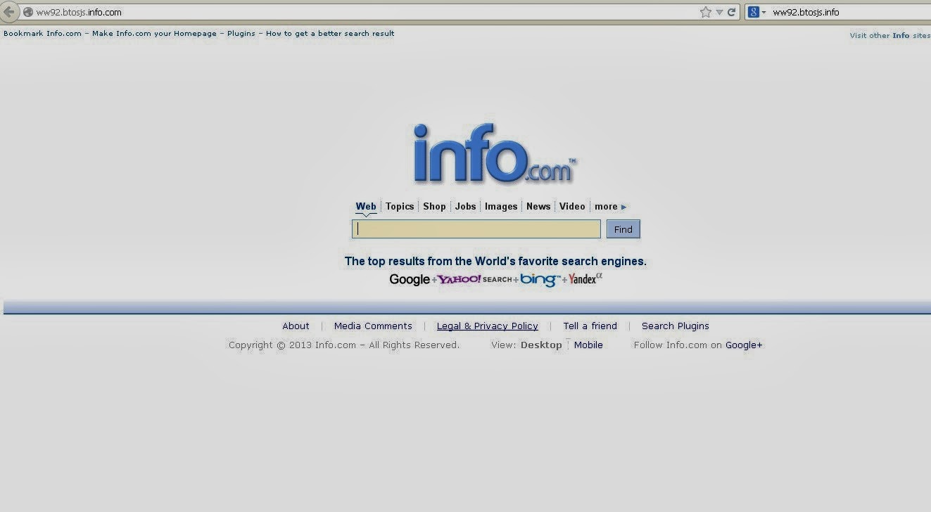Click the Copyright 2013 Info.com text
The image size is (931, 512).
(x=343, y=345)
